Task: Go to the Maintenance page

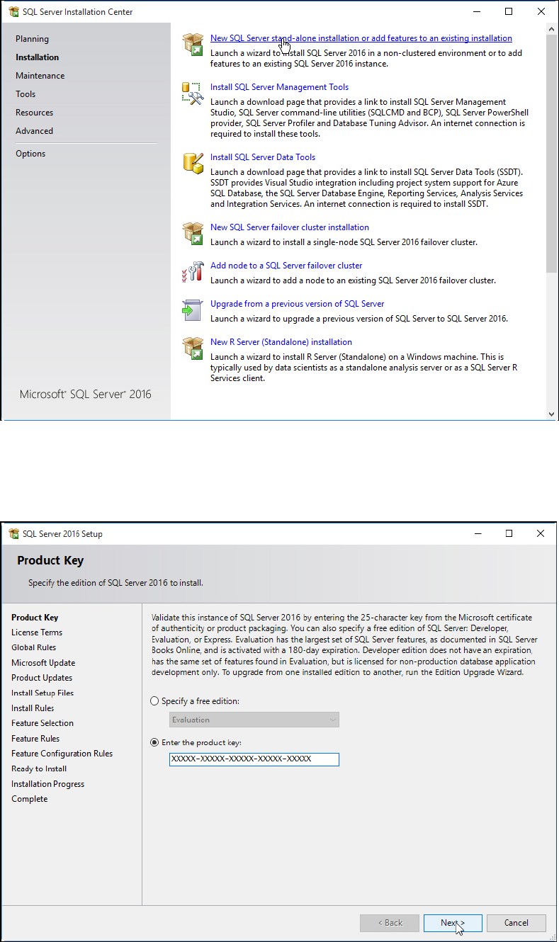Action: 40,76
